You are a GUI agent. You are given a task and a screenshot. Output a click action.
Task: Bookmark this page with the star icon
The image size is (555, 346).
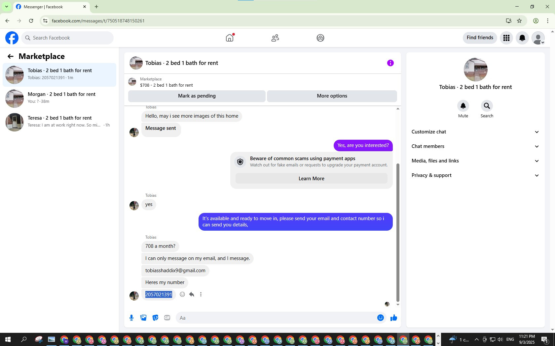pos(519,21)
